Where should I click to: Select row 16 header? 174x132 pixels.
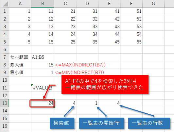pos(5,126)
